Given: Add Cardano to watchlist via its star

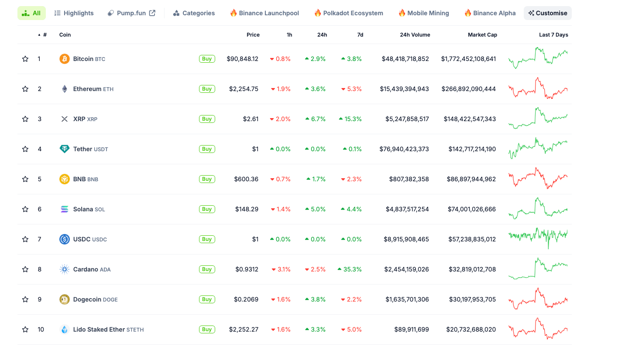Looking at the screenshot, I should [x=25, y=269].
